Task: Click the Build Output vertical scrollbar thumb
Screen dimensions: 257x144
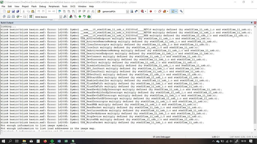Action: pos(255,105)
